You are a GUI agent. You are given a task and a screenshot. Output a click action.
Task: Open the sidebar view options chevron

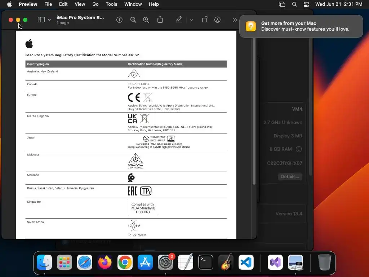click(x=49, y=20)
